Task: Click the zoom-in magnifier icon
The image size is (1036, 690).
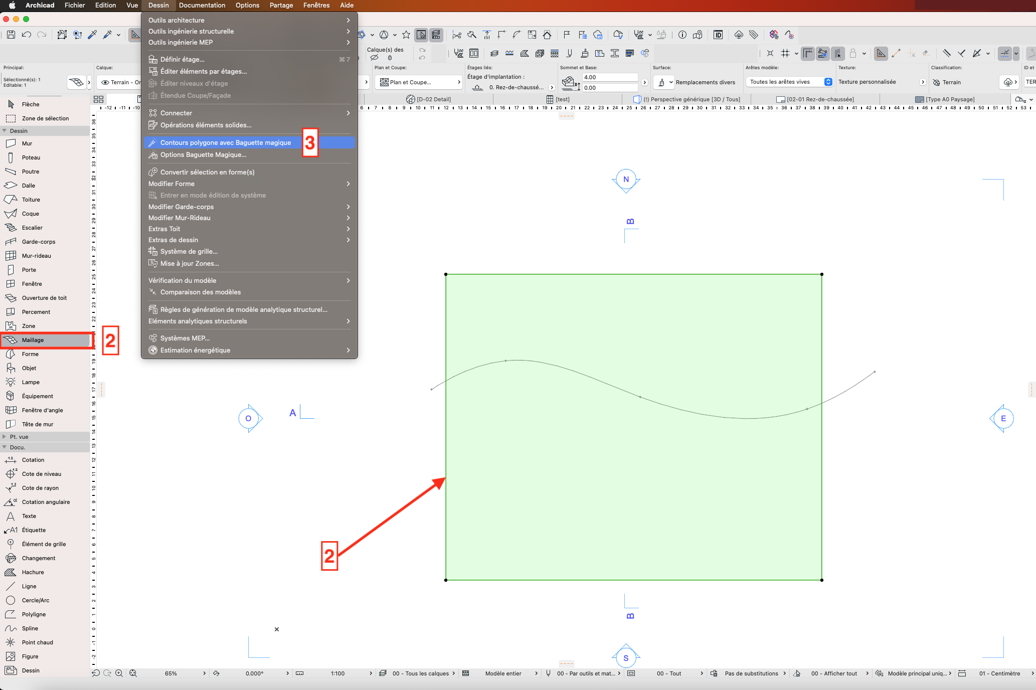Action: coord(119,673)
